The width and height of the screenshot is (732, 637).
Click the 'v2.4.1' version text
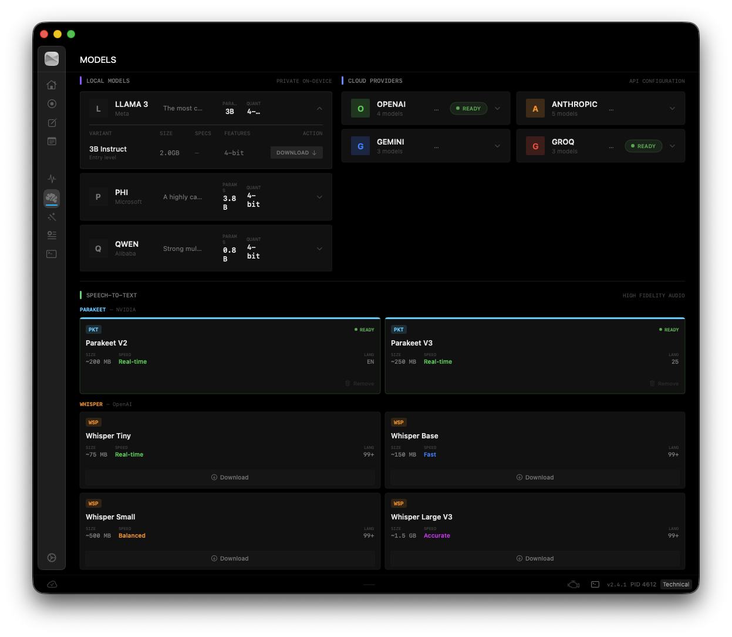(616, 585)
